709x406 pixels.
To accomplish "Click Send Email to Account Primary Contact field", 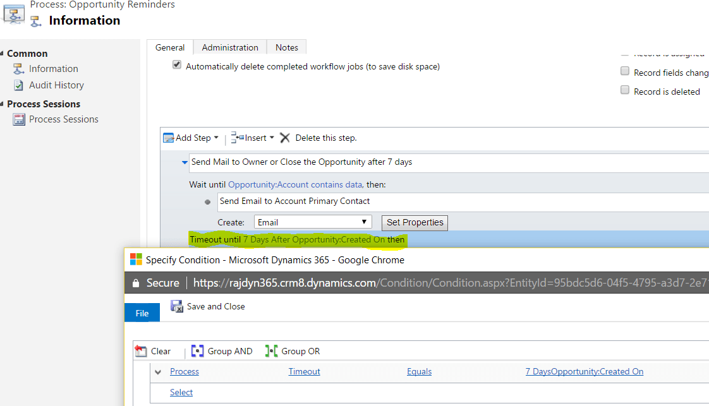I will point(463,201).
